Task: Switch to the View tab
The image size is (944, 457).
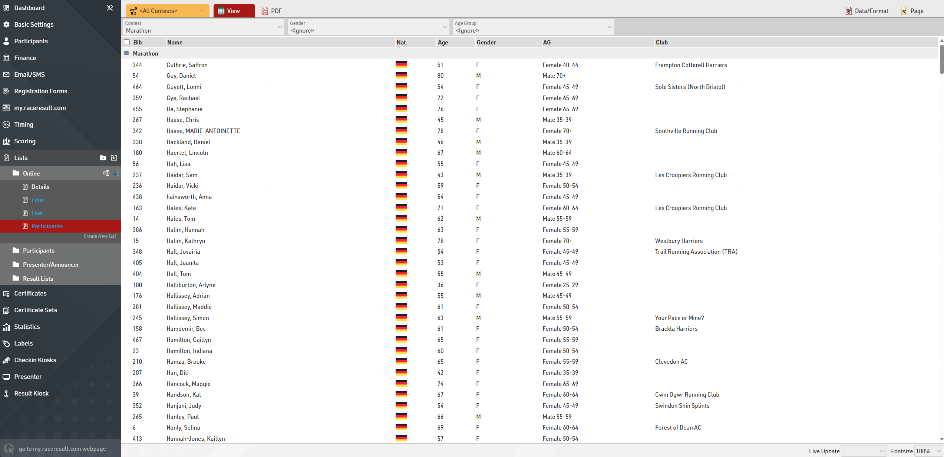Action: tap(234, 11)
